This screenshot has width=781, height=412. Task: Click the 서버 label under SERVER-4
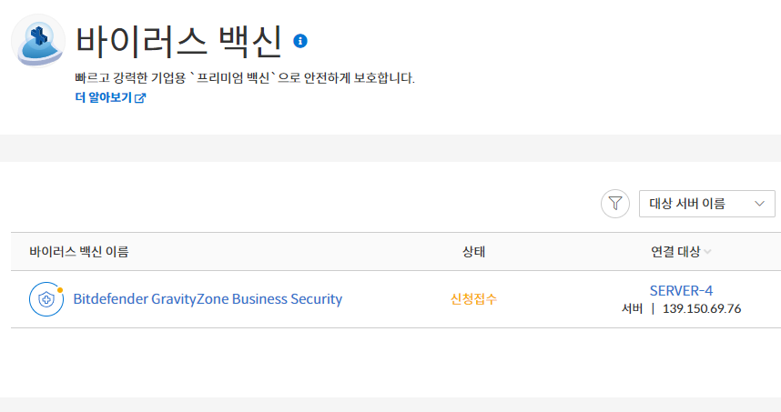[632, 309]
